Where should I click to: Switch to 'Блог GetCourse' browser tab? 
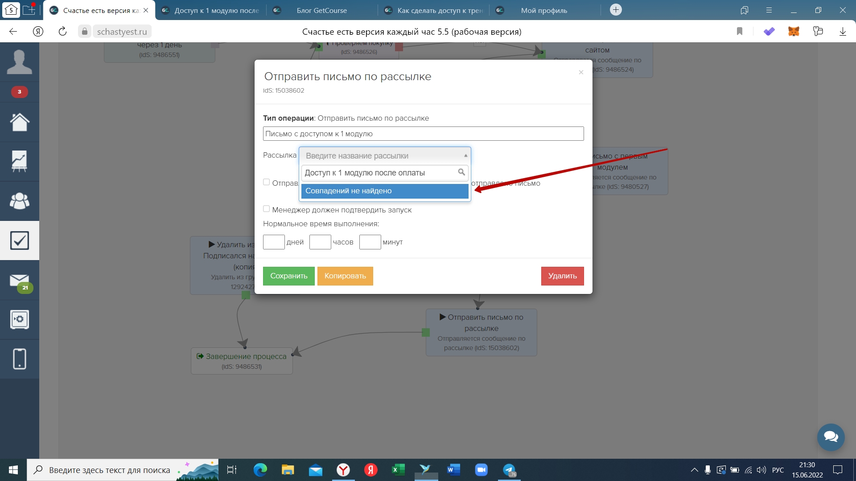[x=321, y=10]
